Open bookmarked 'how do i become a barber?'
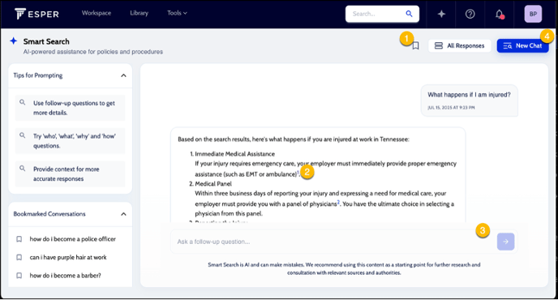Viewport: 558px width, 300px height. [x=65, y=276]
